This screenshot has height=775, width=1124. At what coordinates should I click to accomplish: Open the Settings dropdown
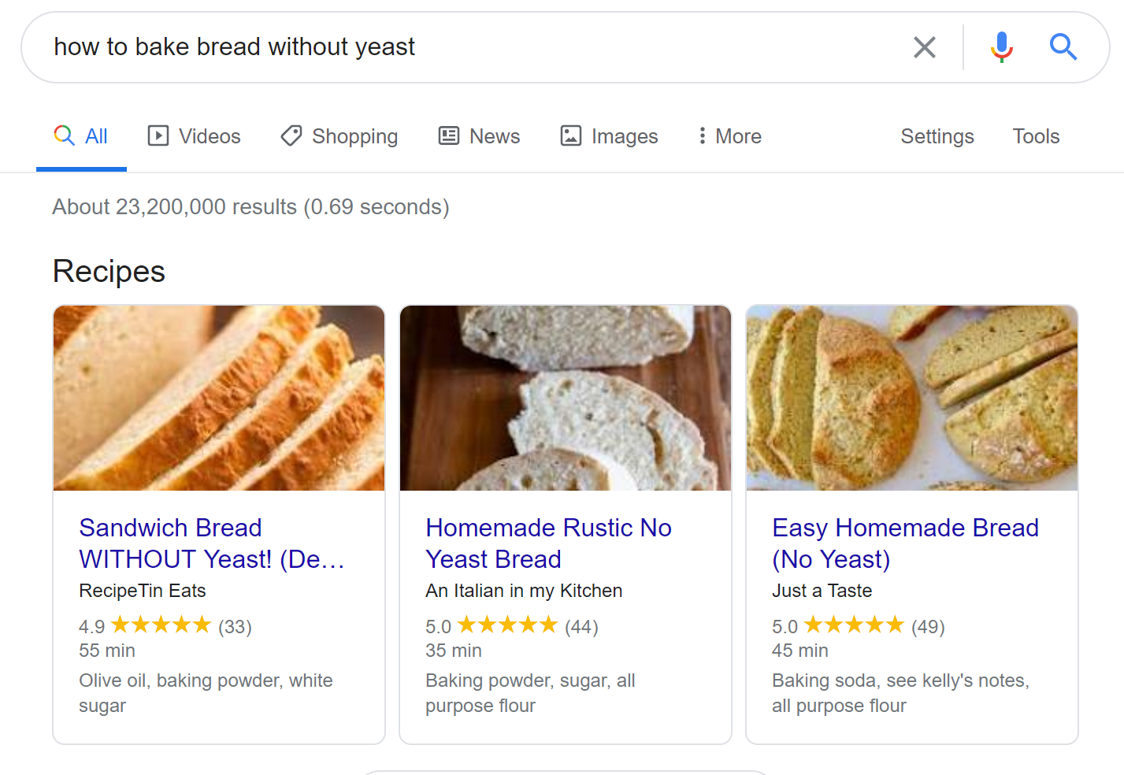937,136
